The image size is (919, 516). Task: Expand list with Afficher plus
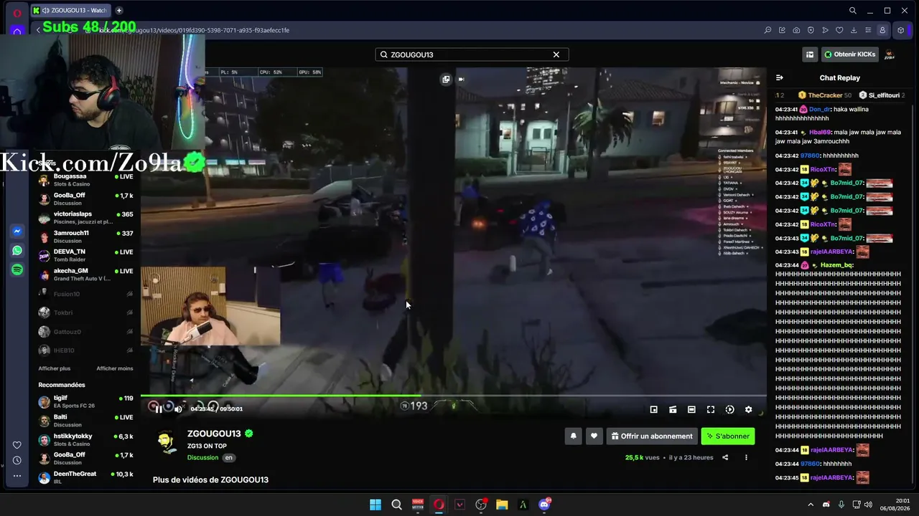[55, 368]
